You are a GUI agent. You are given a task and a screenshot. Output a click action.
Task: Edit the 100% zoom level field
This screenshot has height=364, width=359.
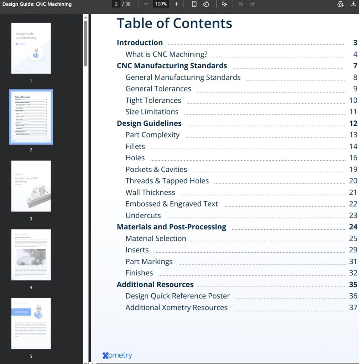tap(161, 4)
